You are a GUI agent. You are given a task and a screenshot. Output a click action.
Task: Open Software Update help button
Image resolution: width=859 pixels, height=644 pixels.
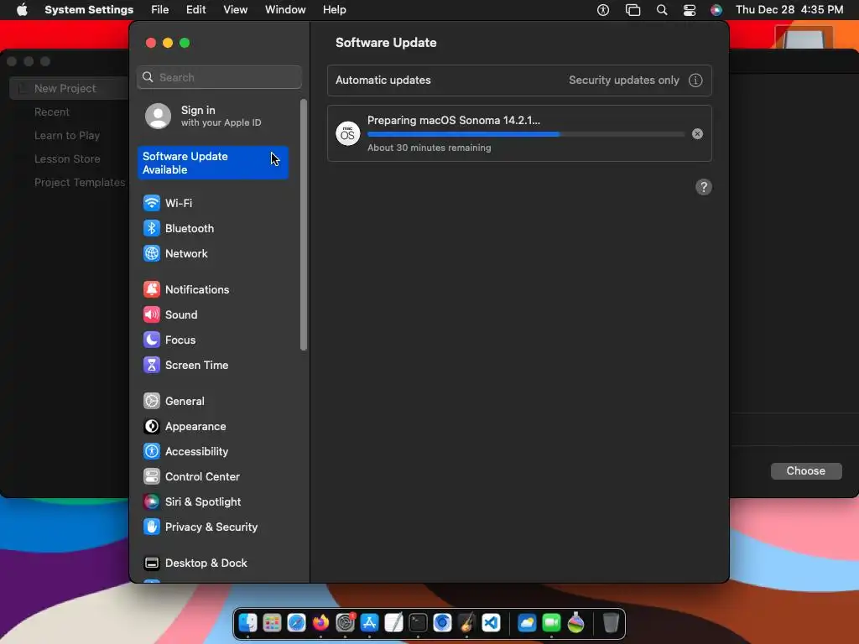click(704, 187)
